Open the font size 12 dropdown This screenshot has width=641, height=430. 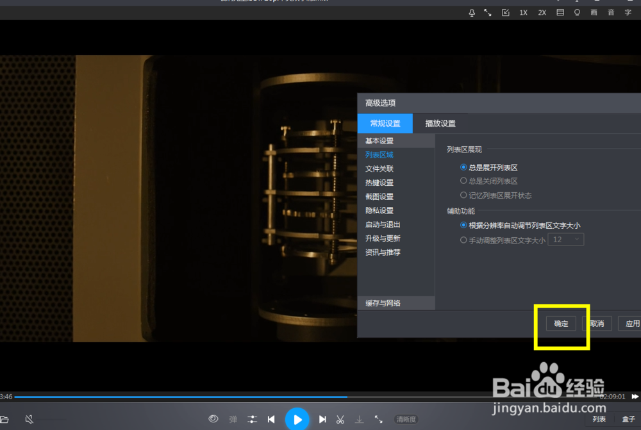(x=566, y=240)
